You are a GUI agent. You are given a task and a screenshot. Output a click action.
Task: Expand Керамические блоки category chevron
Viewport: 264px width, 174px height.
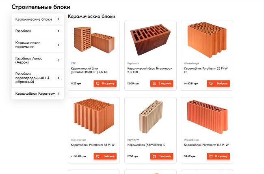pos(58,19)
